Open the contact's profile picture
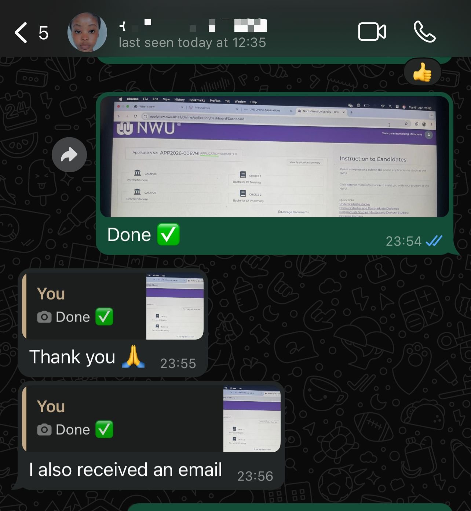Image resolution: width=471 pixels, height=511 pixels. click(x=87, y=32)
